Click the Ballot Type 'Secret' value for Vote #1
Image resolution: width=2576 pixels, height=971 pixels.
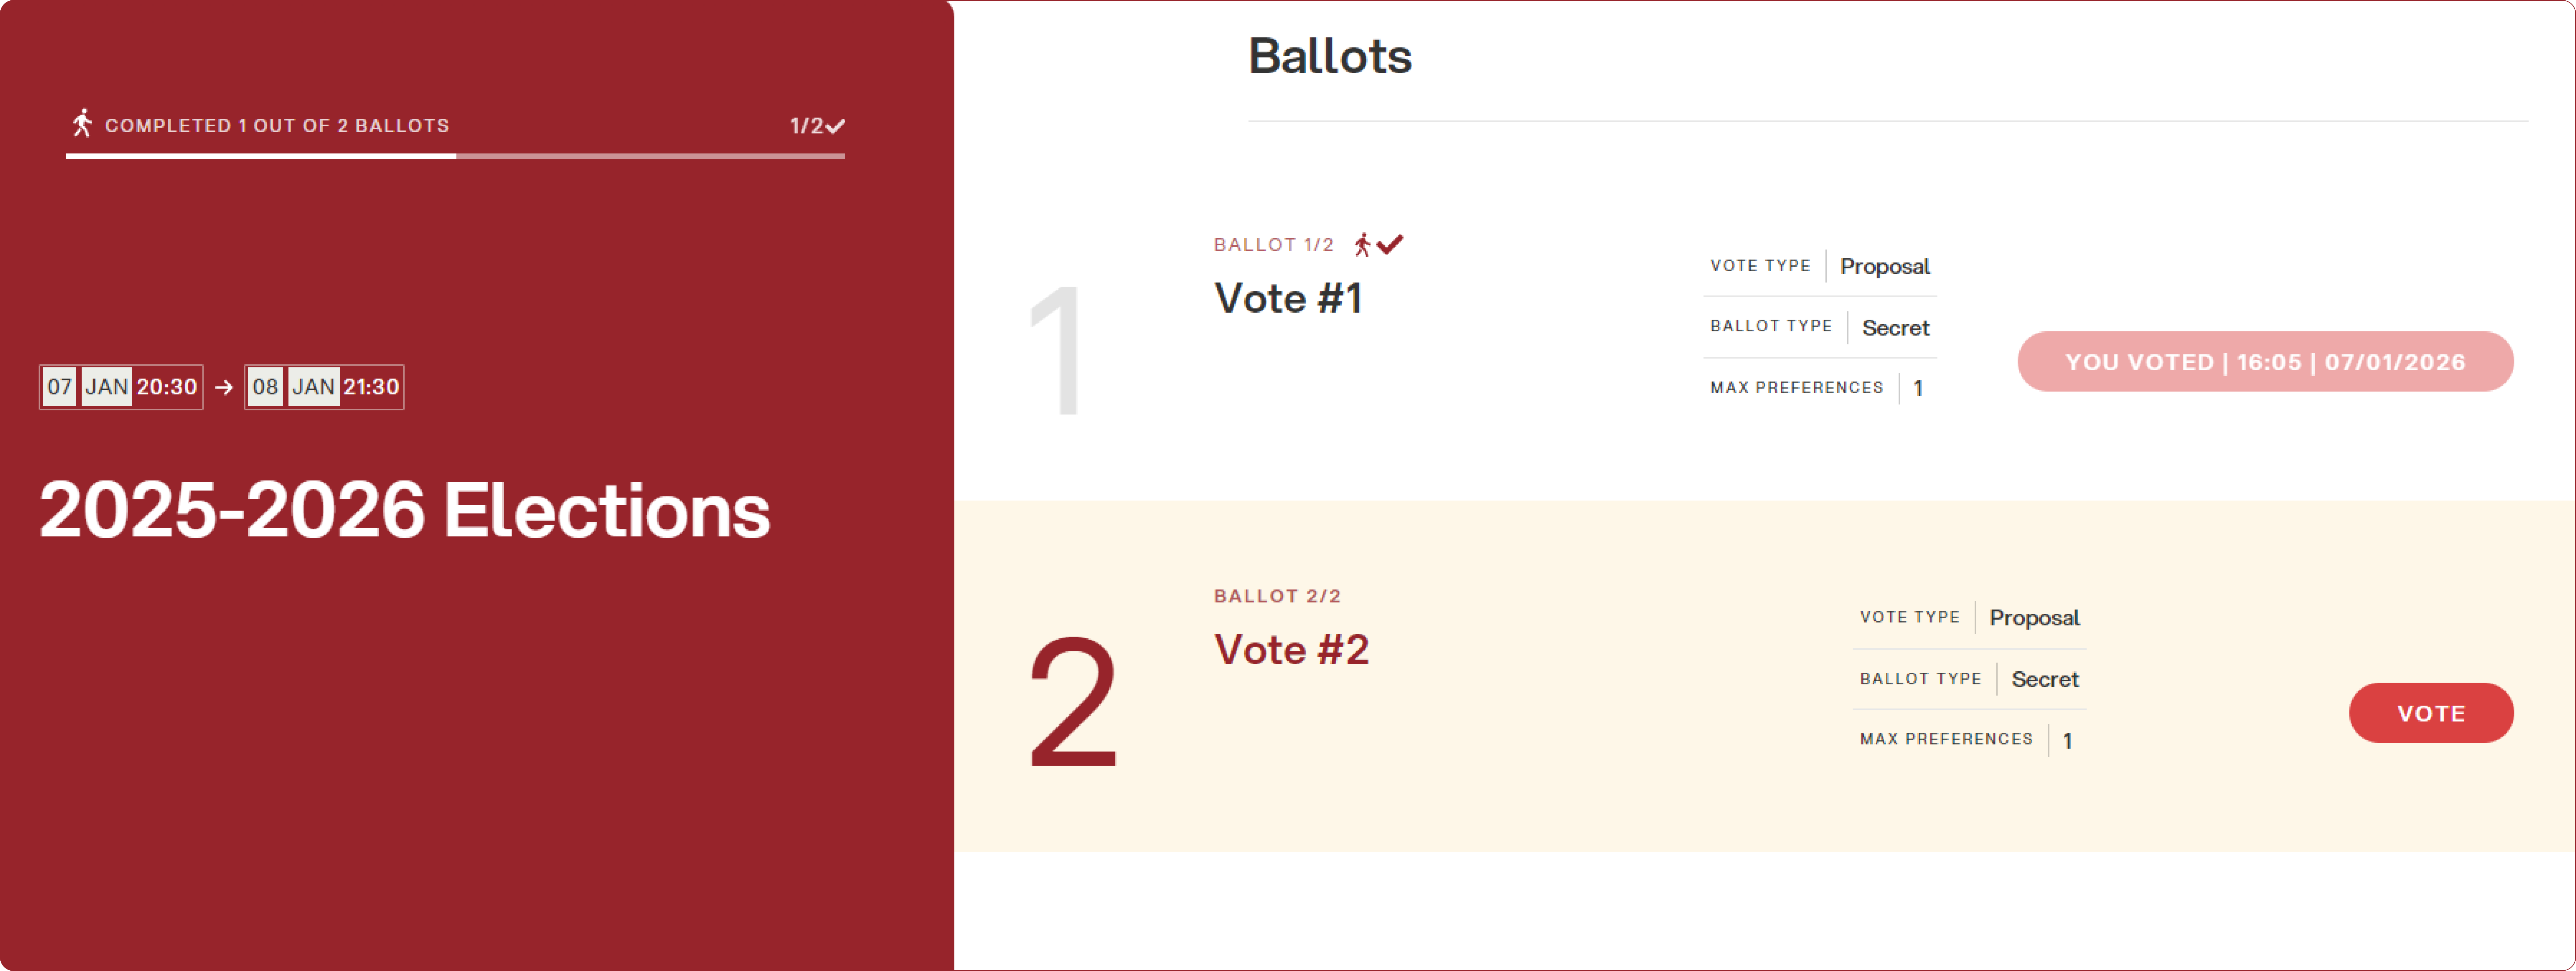1895,328
